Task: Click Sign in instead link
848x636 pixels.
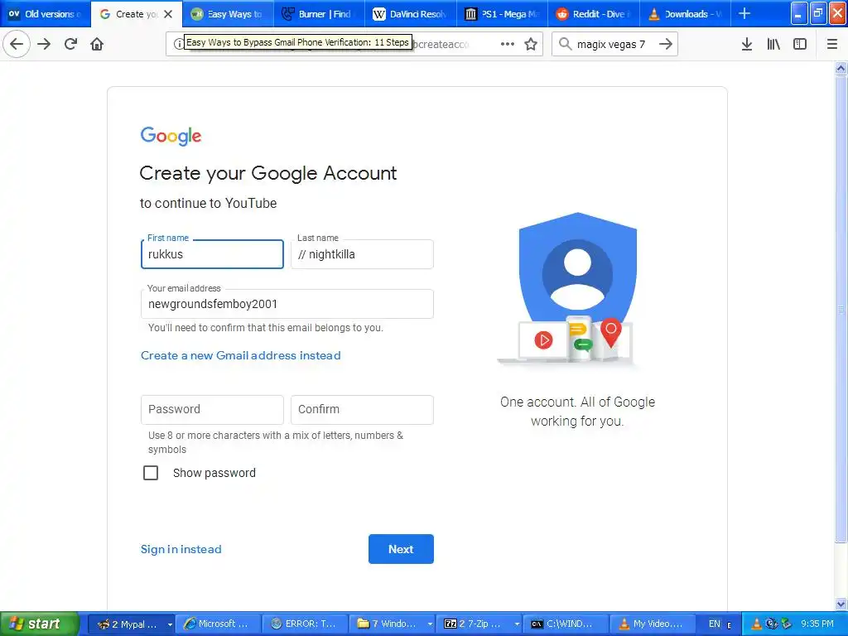Action: pos(181,549)
